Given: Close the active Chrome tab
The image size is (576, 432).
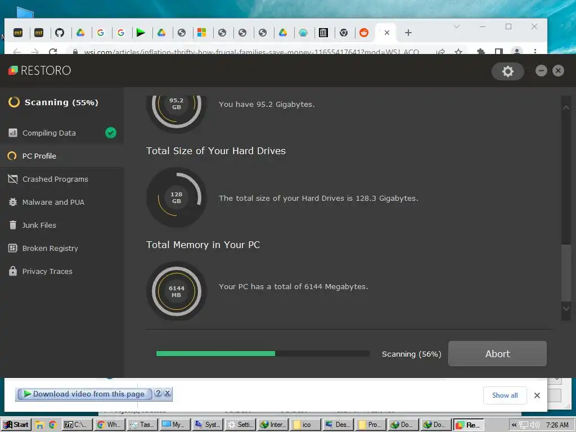Looking at the screenshot, I should [387, 33].
